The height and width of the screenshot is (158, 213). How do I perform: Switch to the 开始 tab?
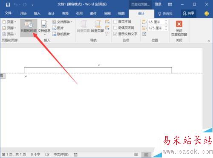[23, 14]
